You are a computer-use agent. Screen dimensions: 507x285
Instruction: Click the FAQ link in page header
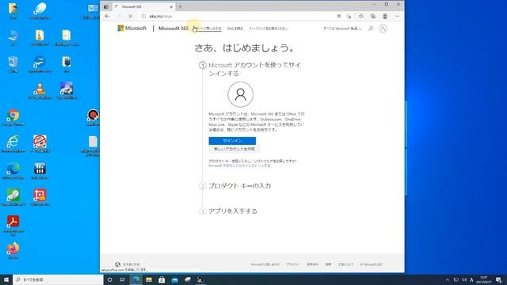(235, 28)
